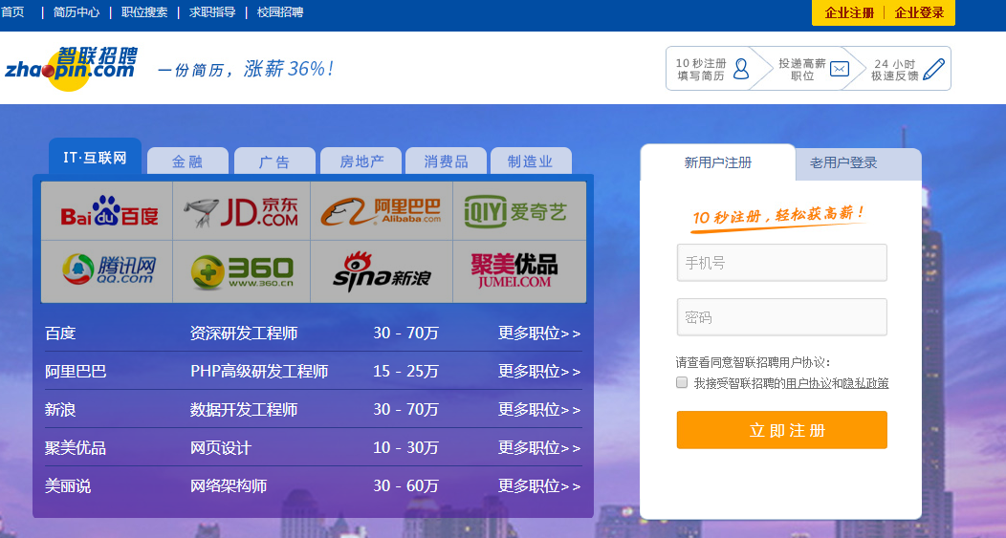Click the 百度 company name in list
Viewport: 1006px width, 538px height.
coord(60,334)
